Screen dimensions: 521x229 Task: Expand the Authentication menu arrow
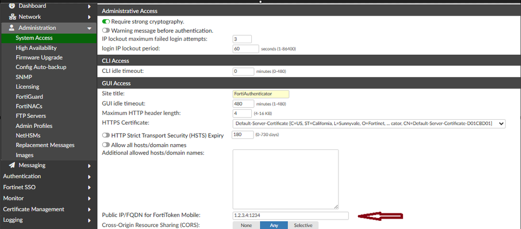point(89,176)
